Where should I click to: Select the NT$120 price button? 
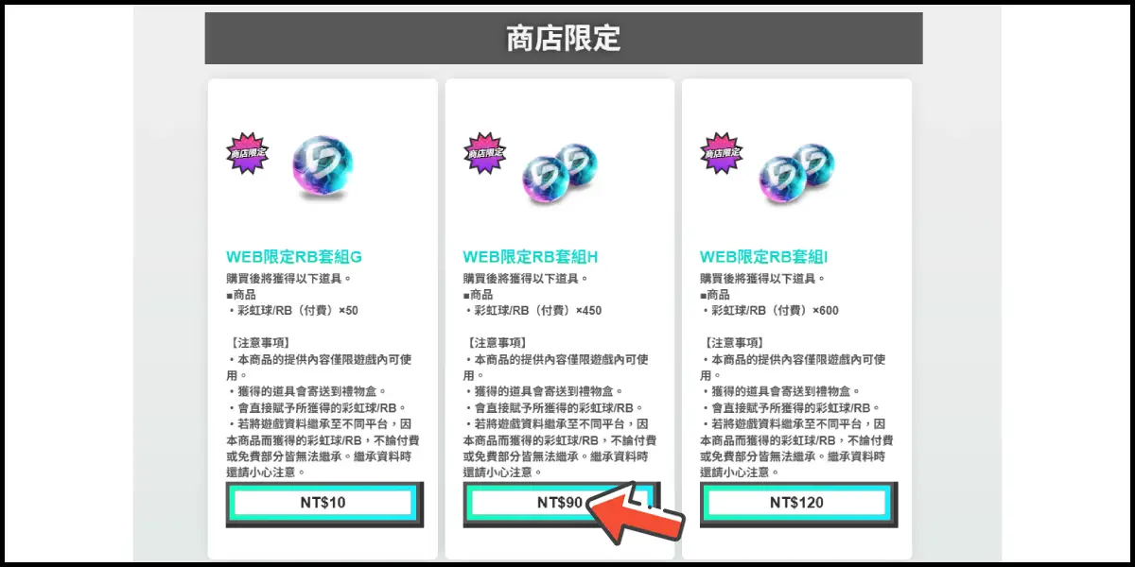(x=797, y=504)
